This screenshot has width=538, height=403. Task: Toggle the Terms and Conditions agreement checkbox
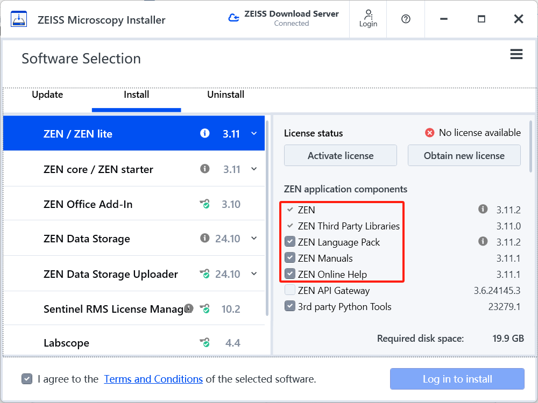27,379
